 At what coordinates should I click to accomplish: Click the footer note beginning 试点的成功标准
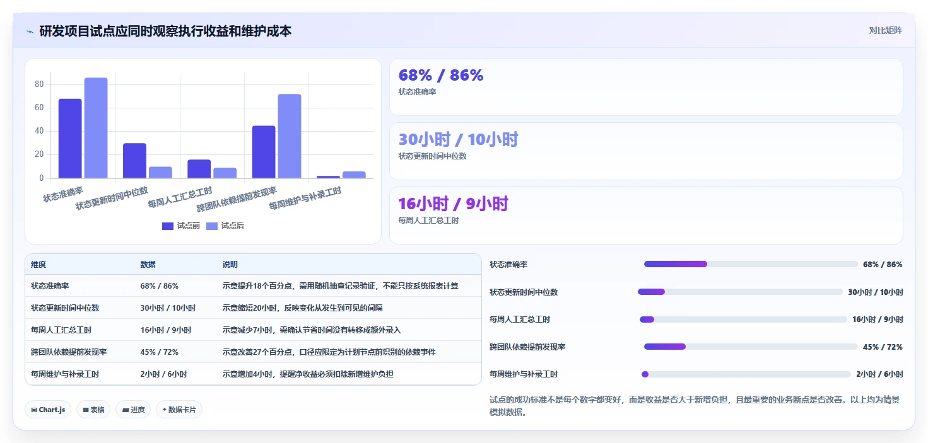click(695, 406)
